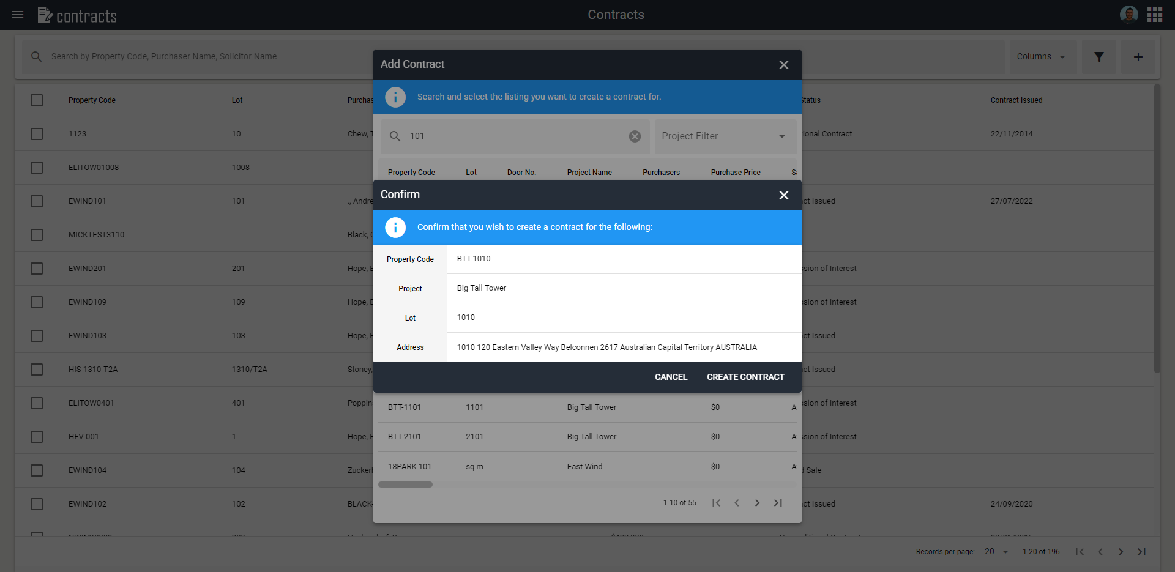Select the row checkbox for HFV-001
This screenshot has width=1175, height=572.
click(37, 437)
